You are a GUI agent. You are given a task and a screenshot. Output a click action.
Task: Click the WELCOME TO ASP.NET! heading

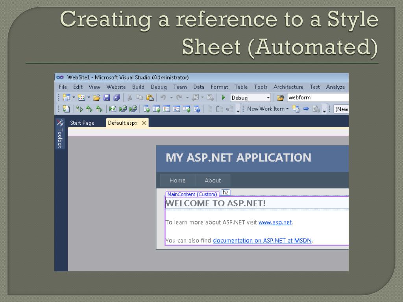(216, 203)
